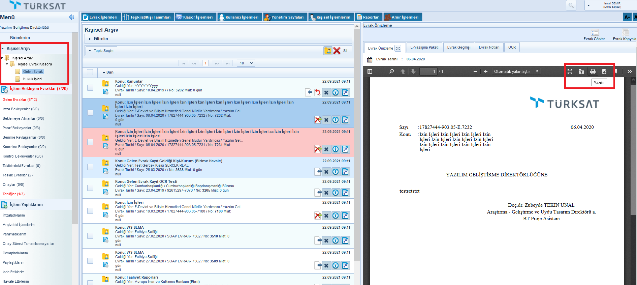Select the Hukuk İşleri folder in the tree
637x285 pixels.
click(x=32, y=79)
